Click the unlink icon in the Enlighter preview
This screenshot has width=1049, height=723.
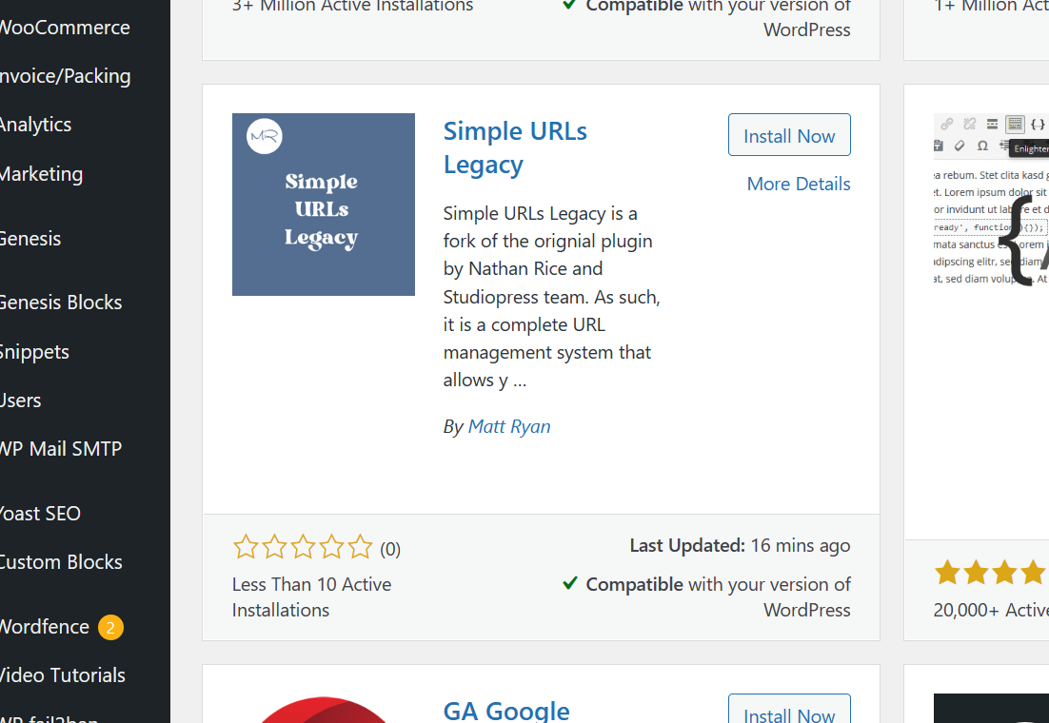970,124
